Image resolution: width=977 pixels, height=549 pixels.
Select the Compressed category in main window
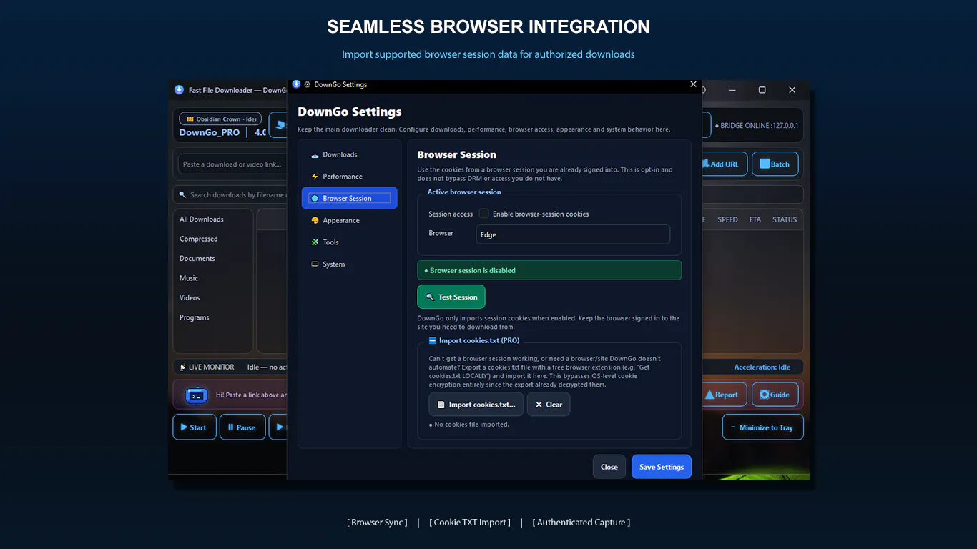click(x=199, y=239)
